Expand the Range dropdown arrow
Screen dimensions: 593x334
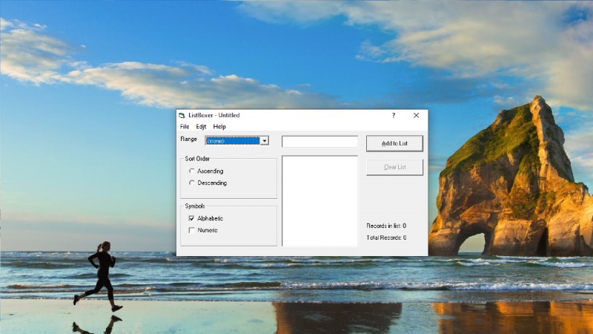(x=265, y=140)
